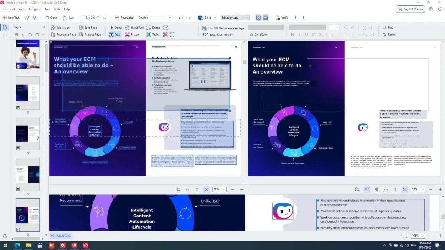Screen dimensions: 445x250
Task: Open the File menu
Action: pos(4,9)
